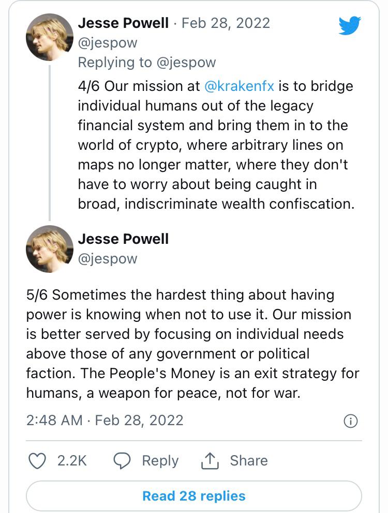Open the "Feb 28, 2022" date beside the top name
The height and width of the screenshot is (513, 388).
tap(226, 23)
